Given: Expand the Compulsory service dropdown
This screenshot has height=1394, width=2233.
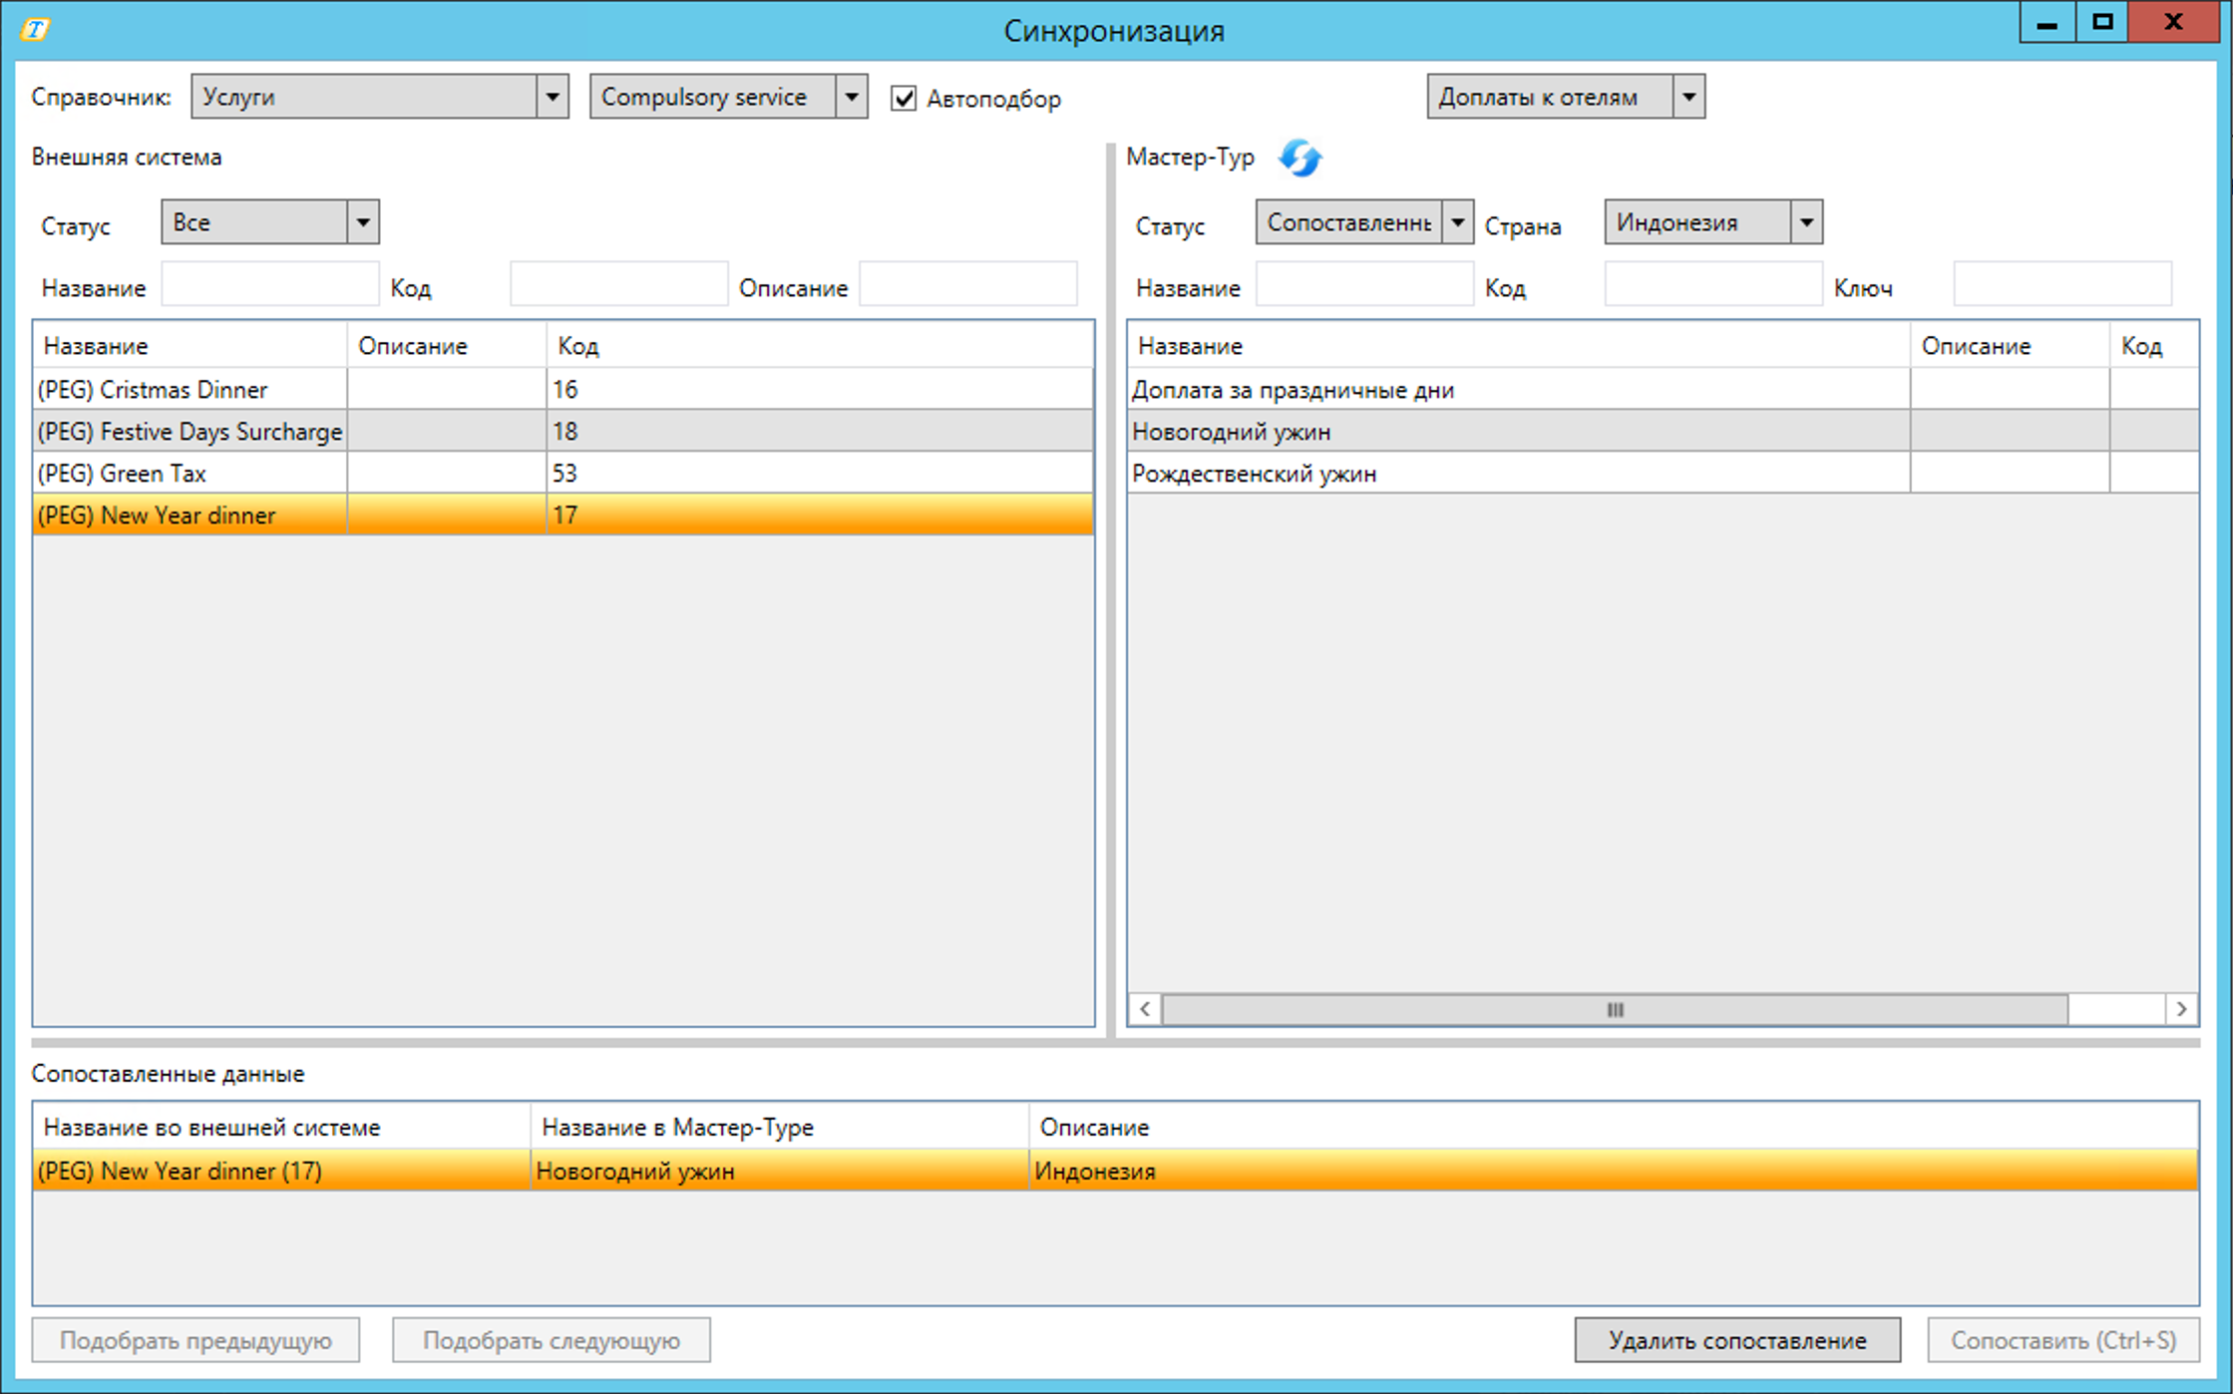Looking at the screenshot, I should pos(851,97).
